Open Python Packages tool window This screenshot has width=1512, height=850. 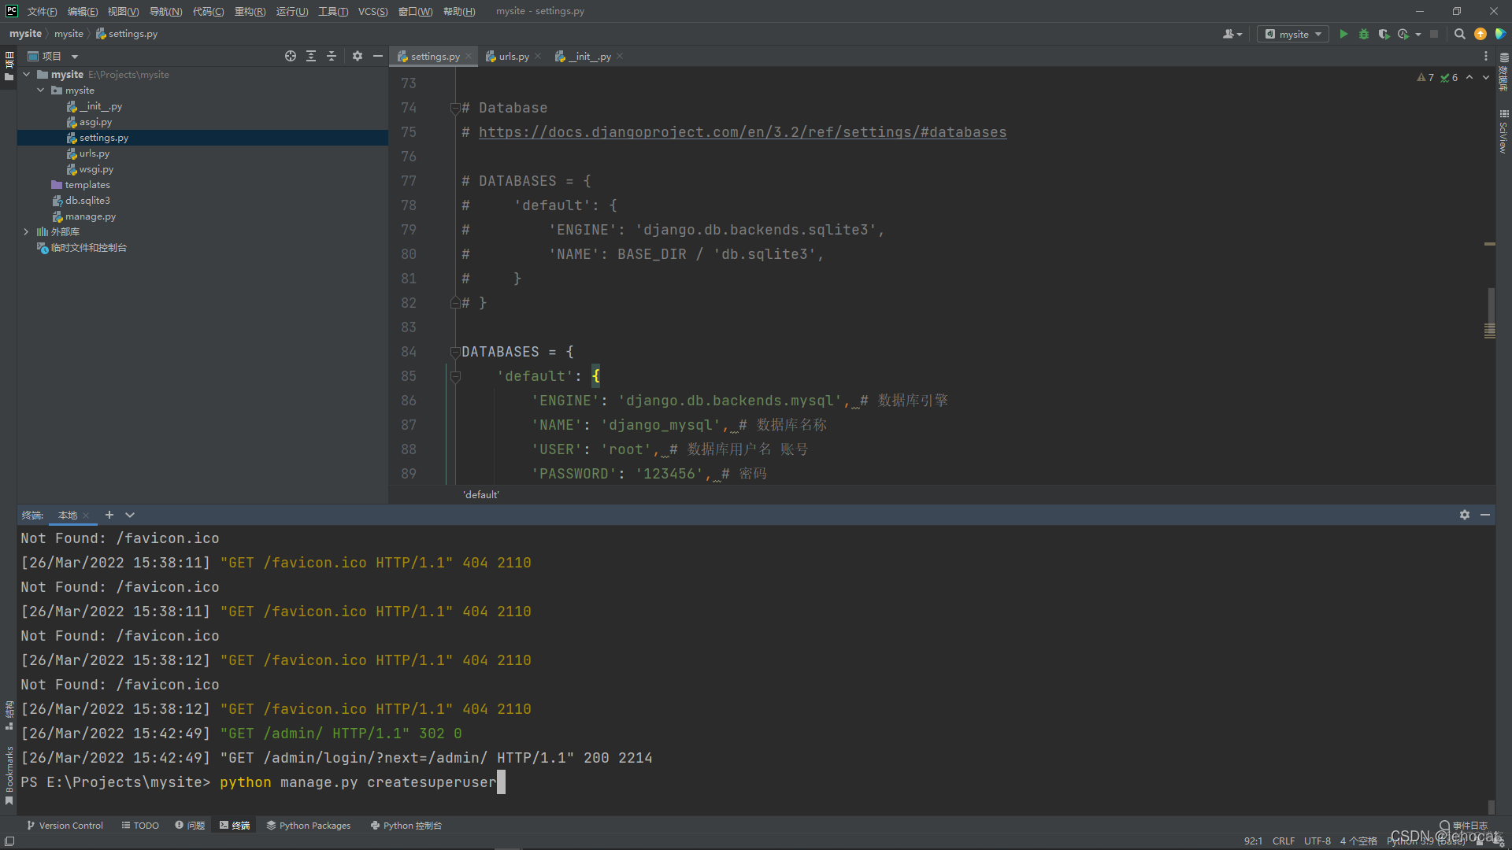pos(309,826)
